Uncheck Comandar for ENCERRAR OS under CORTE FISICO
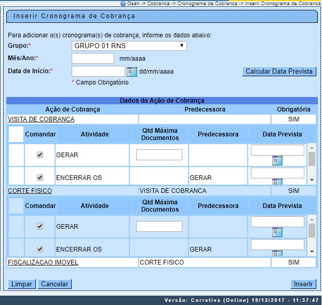 tap(40, 249)
